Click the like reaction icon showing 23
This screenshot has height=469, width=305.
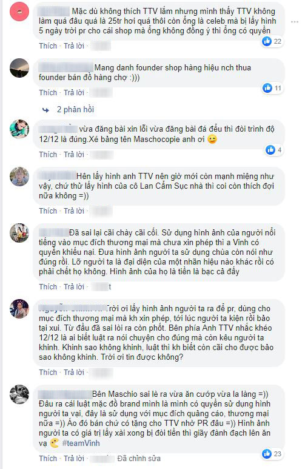tap(267, 454)
